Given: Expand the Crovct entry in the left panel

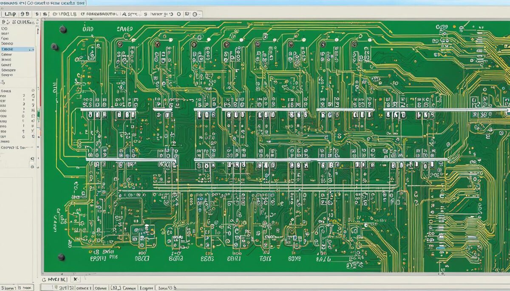Looking at the screenshot, I should click(15, 148).
